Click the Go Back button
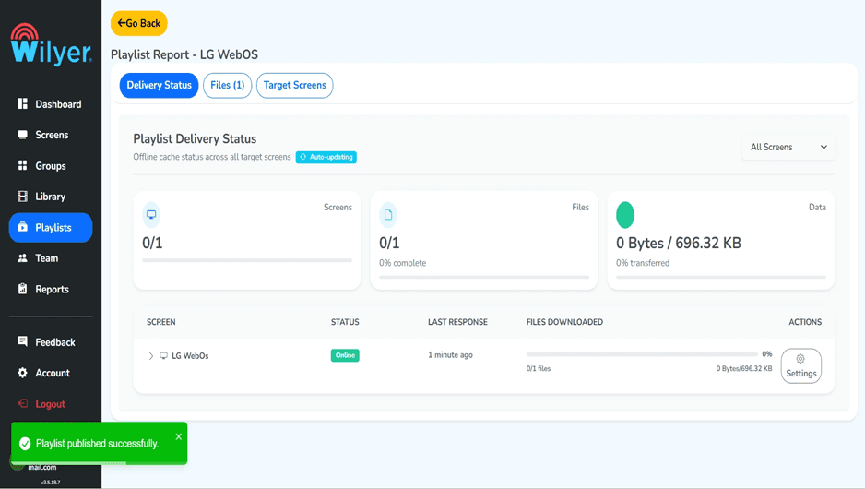 (139, 23)
